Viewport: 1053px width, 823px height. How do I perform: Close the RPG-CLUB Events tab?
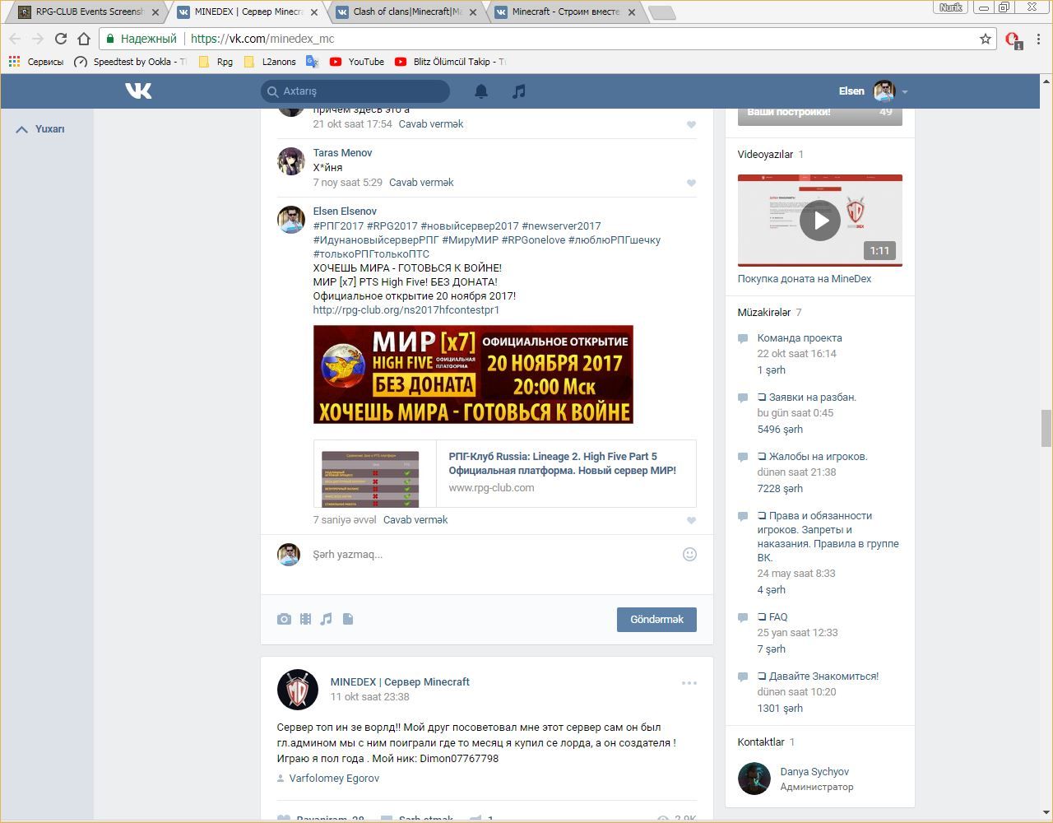click(x=155, y=12)
